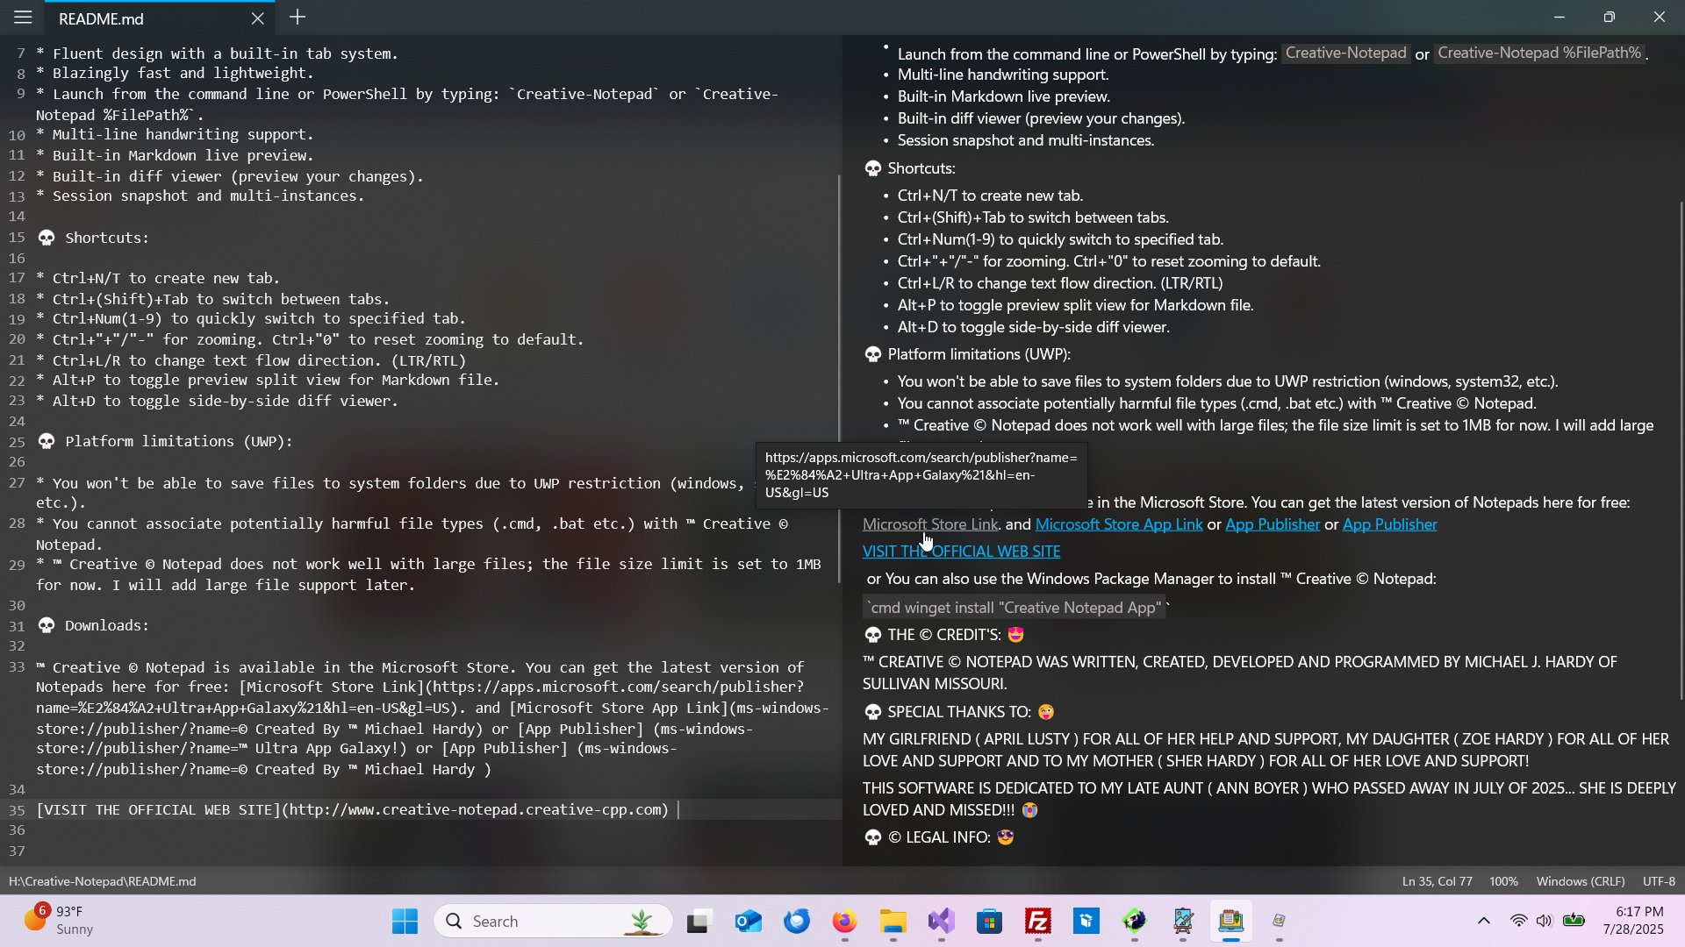Open File Explorer from the taskbar
The image size is (1685, 947).
[x=893, y=922]
